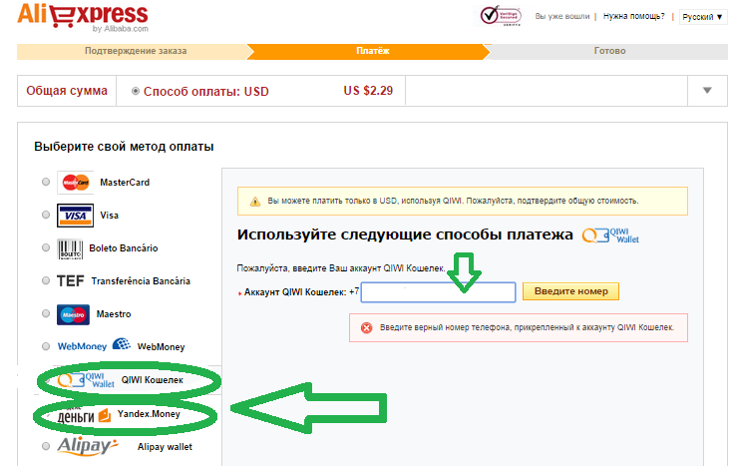735x466 pixels.
Task: Click the Введите номер button
Action: click(x=570, y=291)
